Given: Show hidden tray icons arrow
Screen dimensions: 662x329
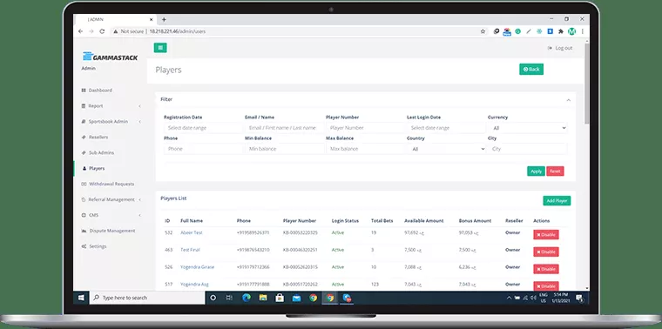Looking at the screenshot, I should pyautogui.click(x=509, y=299).
